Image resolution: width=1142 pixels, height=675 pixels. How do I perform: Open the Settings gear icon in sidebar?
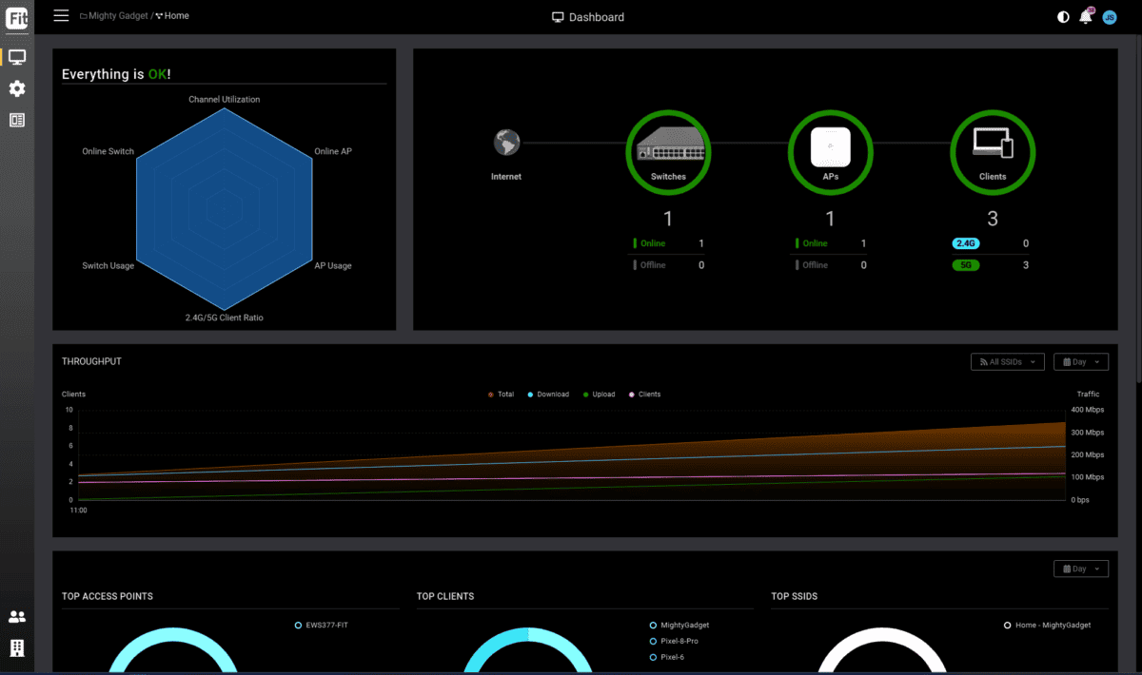pyautogui.click(x=16, y=88)
